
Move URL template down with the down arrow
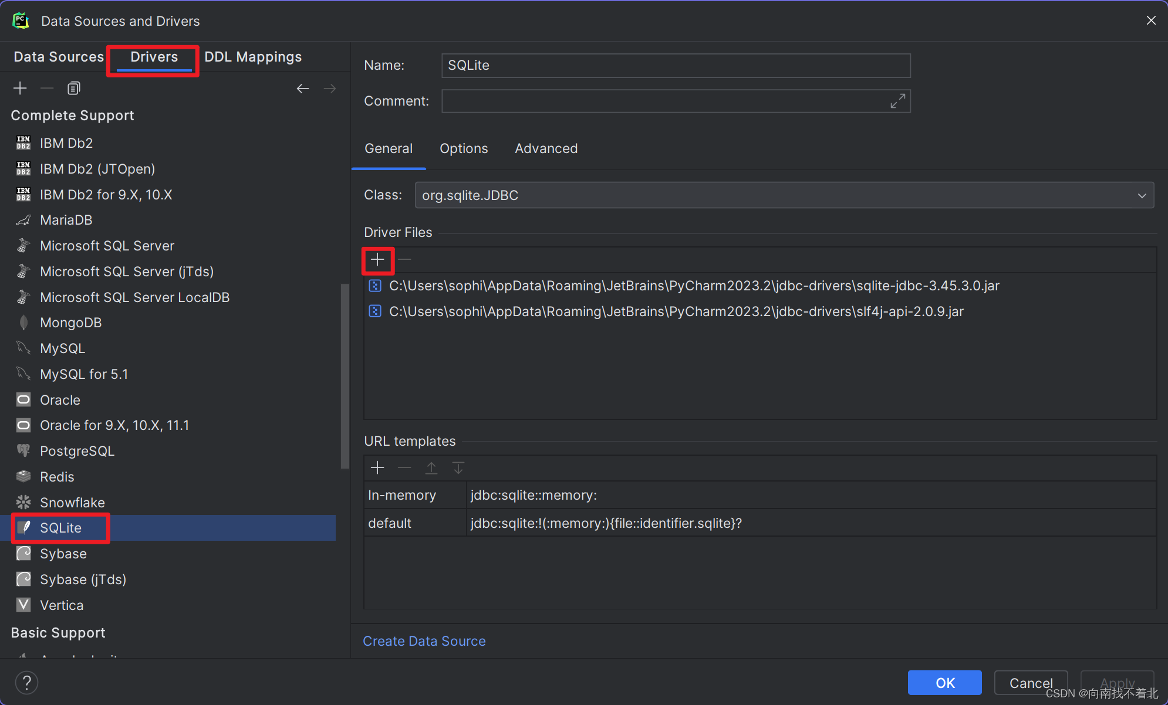pyautogui.click(x=458, y=467)
